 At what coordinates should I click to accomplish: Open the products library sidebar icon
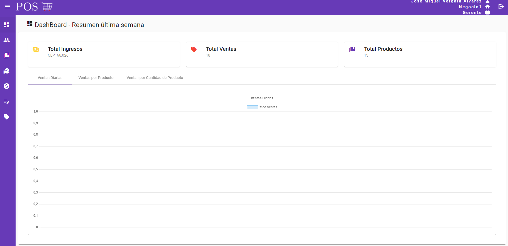coord(7,55)
